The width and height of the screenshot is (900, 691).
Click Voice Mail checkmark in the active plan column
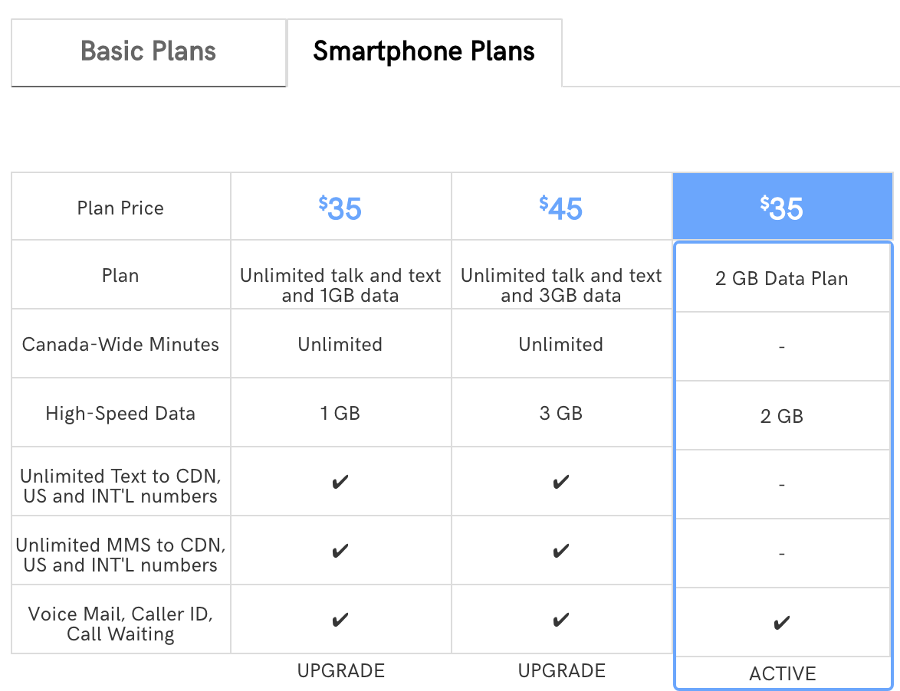tap(782, 624)
